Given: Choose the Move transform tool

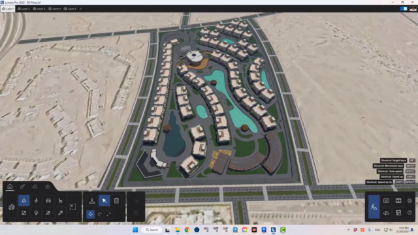Looking at the screenshot, I should (x=91, y=214).
